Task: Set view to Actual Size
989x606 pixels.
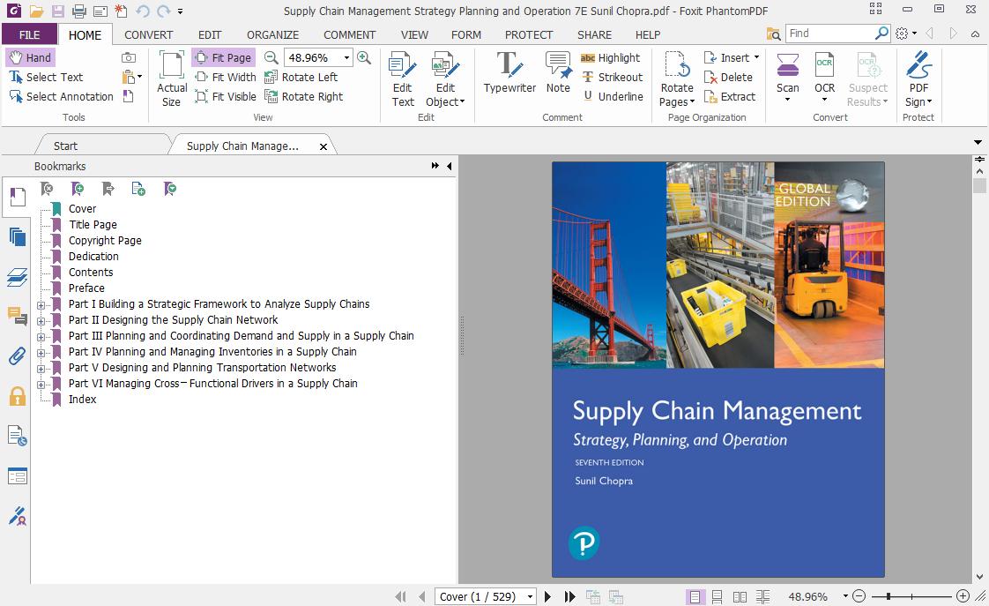Action: pos(172,79)
